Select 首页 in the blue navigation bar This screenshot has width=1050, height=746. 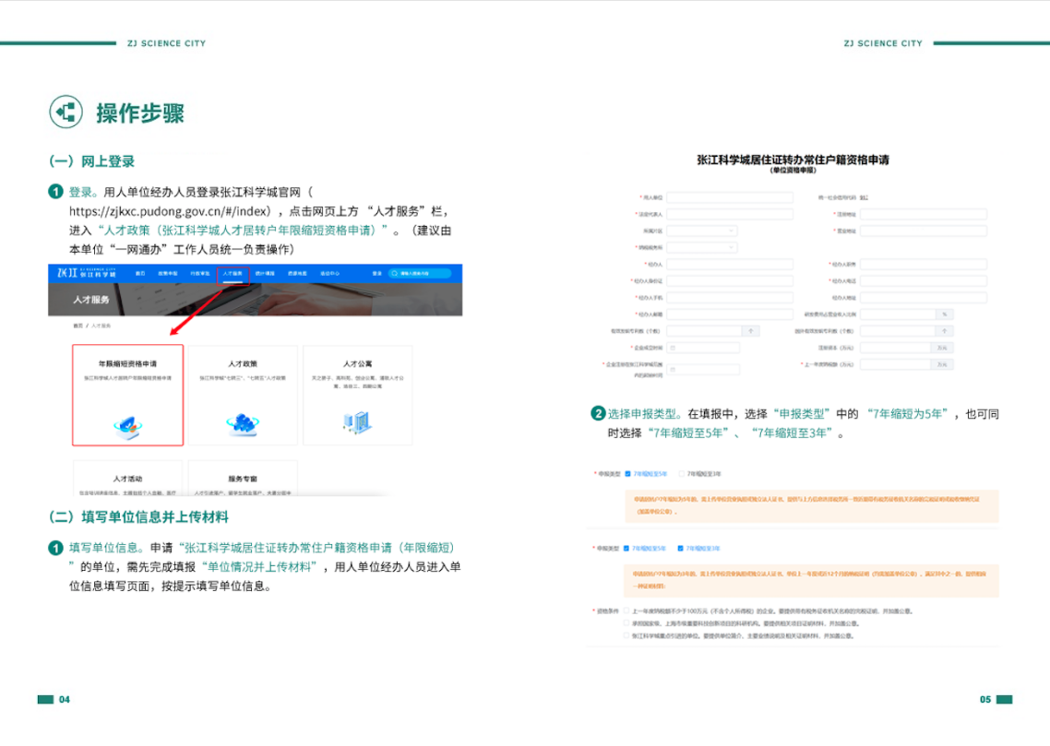[140, 273]
